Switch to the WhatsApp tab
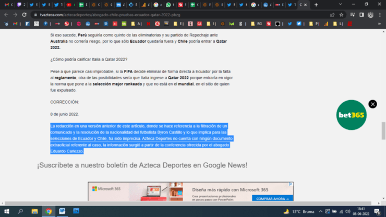This screenshot has width=386, height=217. coord(168,5)
